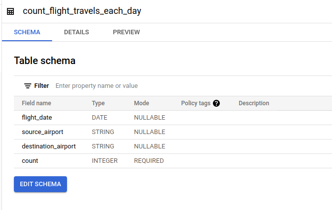The image size is (332, 210).
Task: Click the REQUIRED mode of count field
Action: click(149, 161)
